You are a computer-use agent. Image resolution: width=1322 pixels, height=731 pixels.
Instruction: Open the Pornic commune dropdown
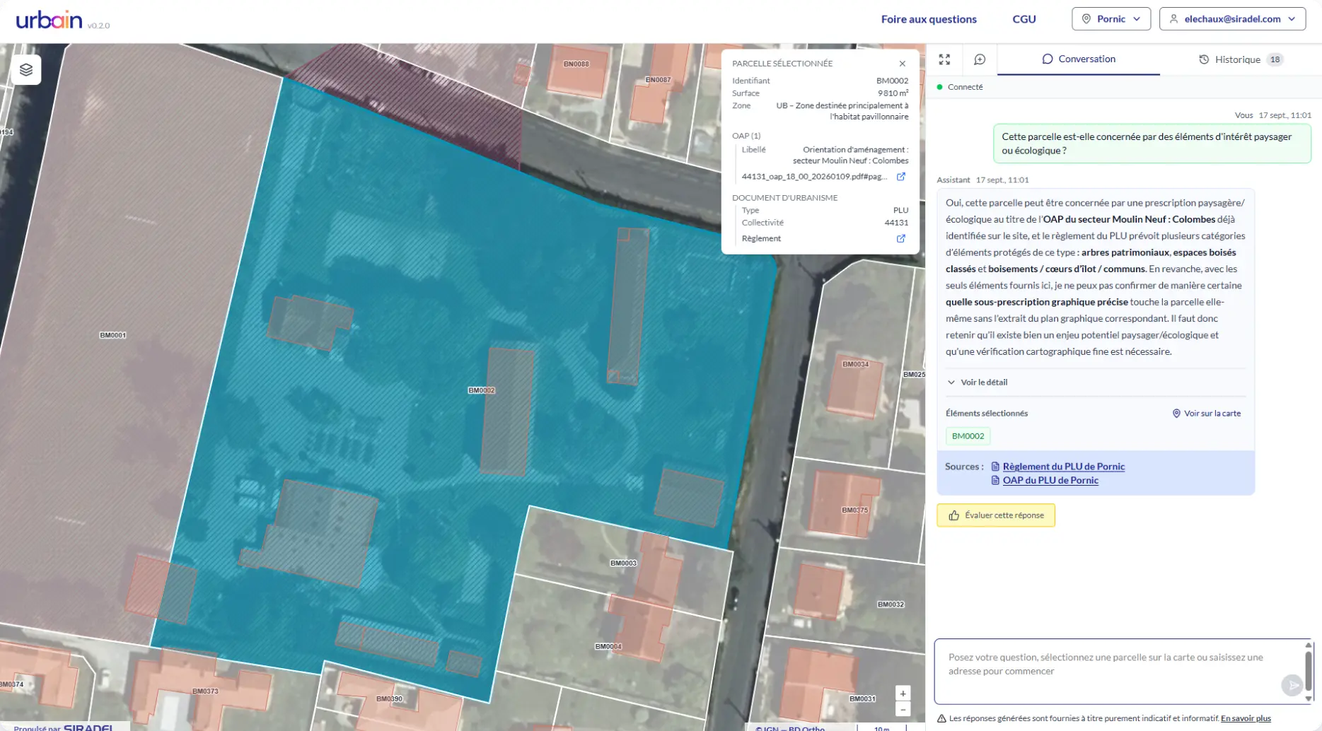1111,19
